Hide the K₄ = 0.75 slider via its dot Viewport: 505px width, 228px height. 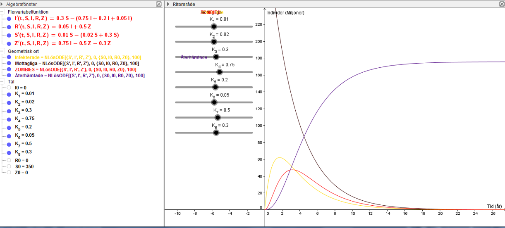click(9, 119)
